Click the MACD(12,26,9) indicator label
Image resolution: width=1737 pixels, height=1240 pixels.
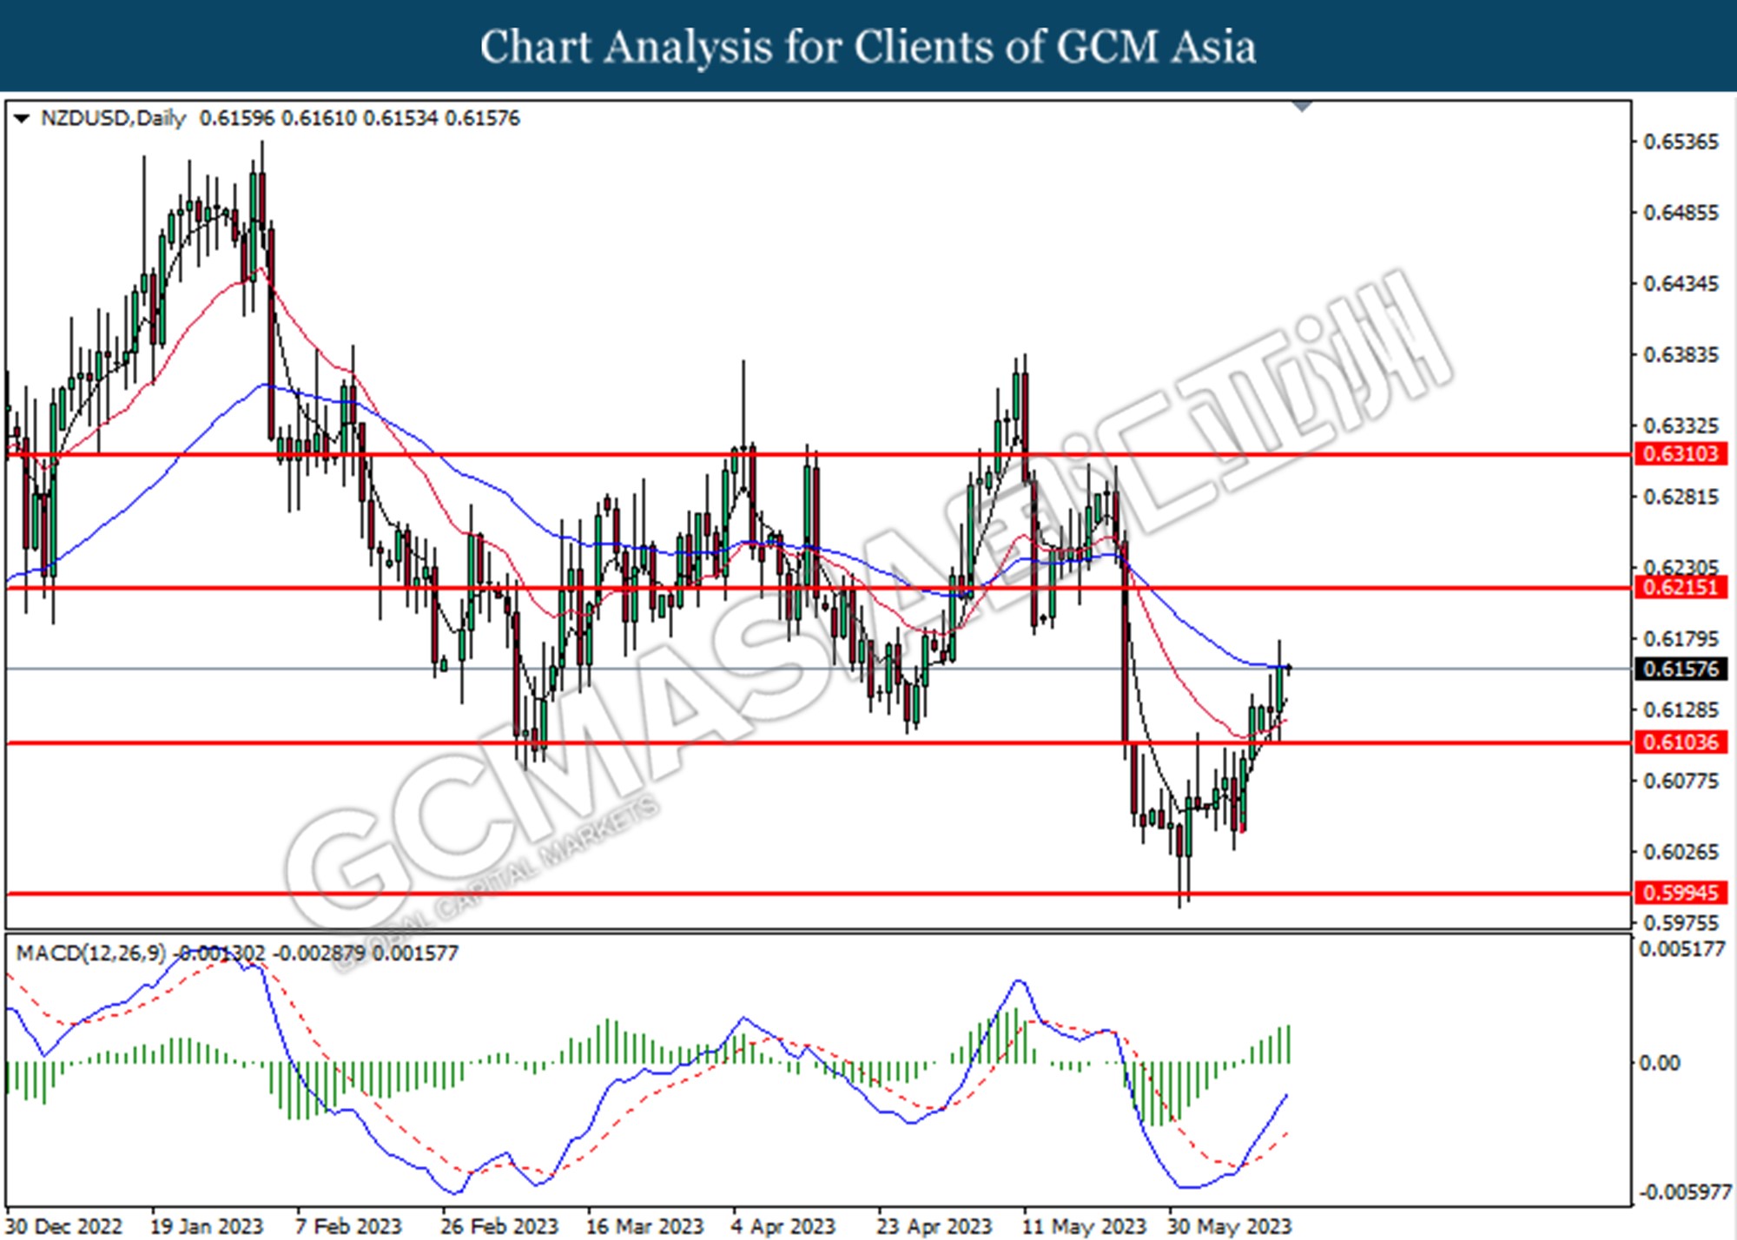[x=90, y=953]
